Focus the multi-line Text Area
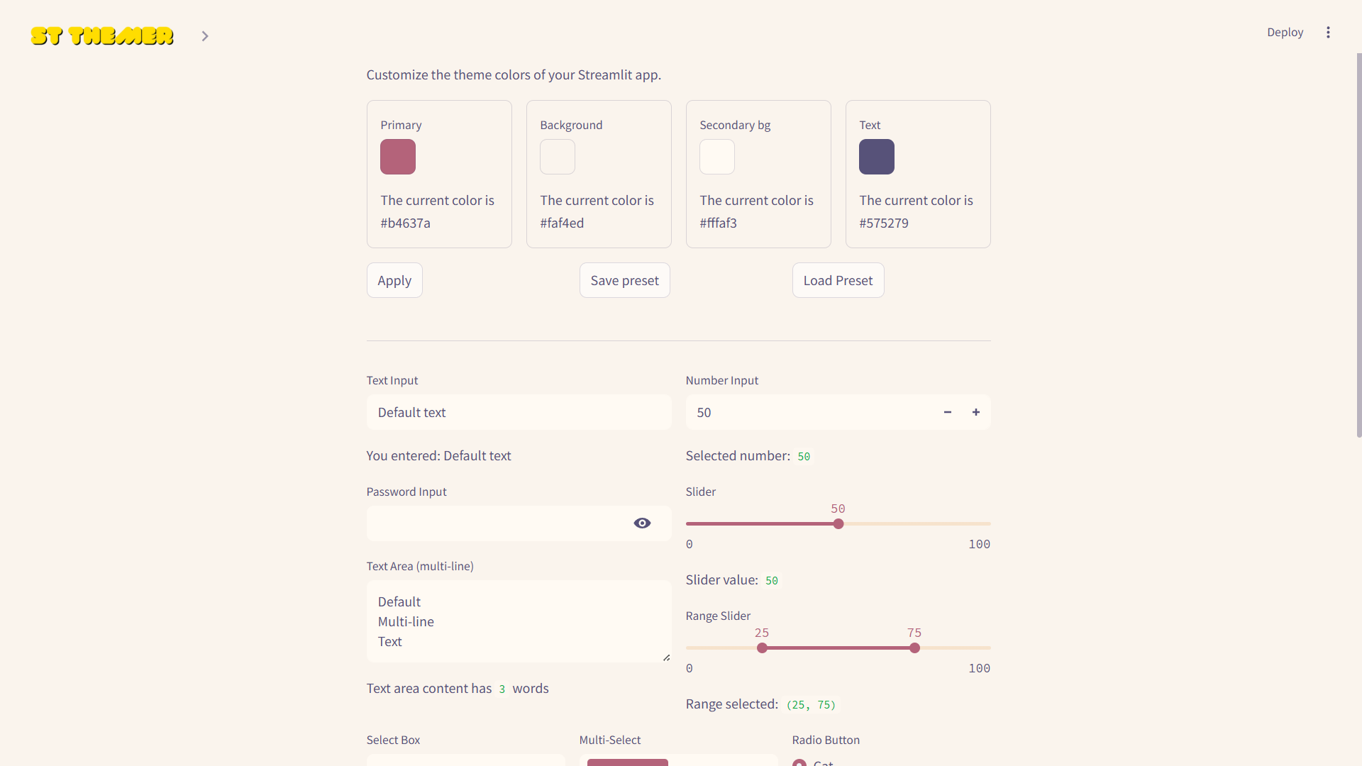The image size is (1362, 766). coord(519,621)
